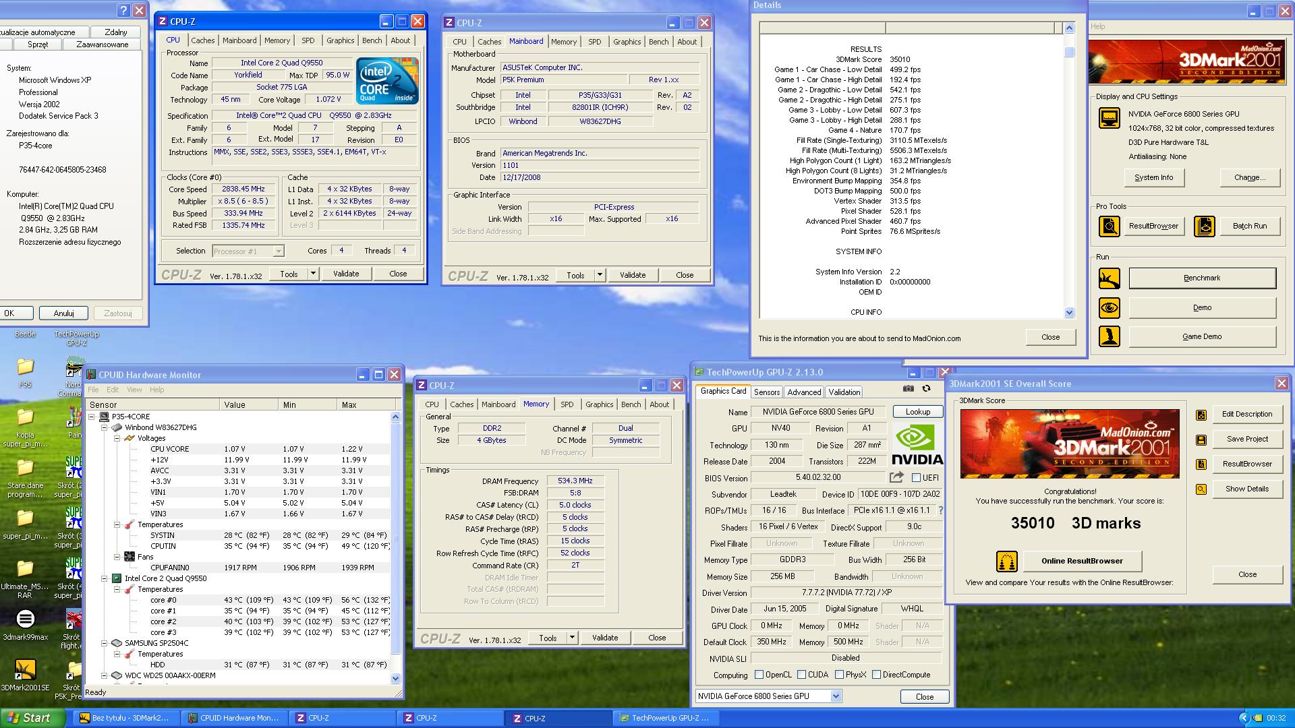Open Zaawansowane tab in System Properties
Viewport: 1295px width, 728px height.
(x=103, y=44)
